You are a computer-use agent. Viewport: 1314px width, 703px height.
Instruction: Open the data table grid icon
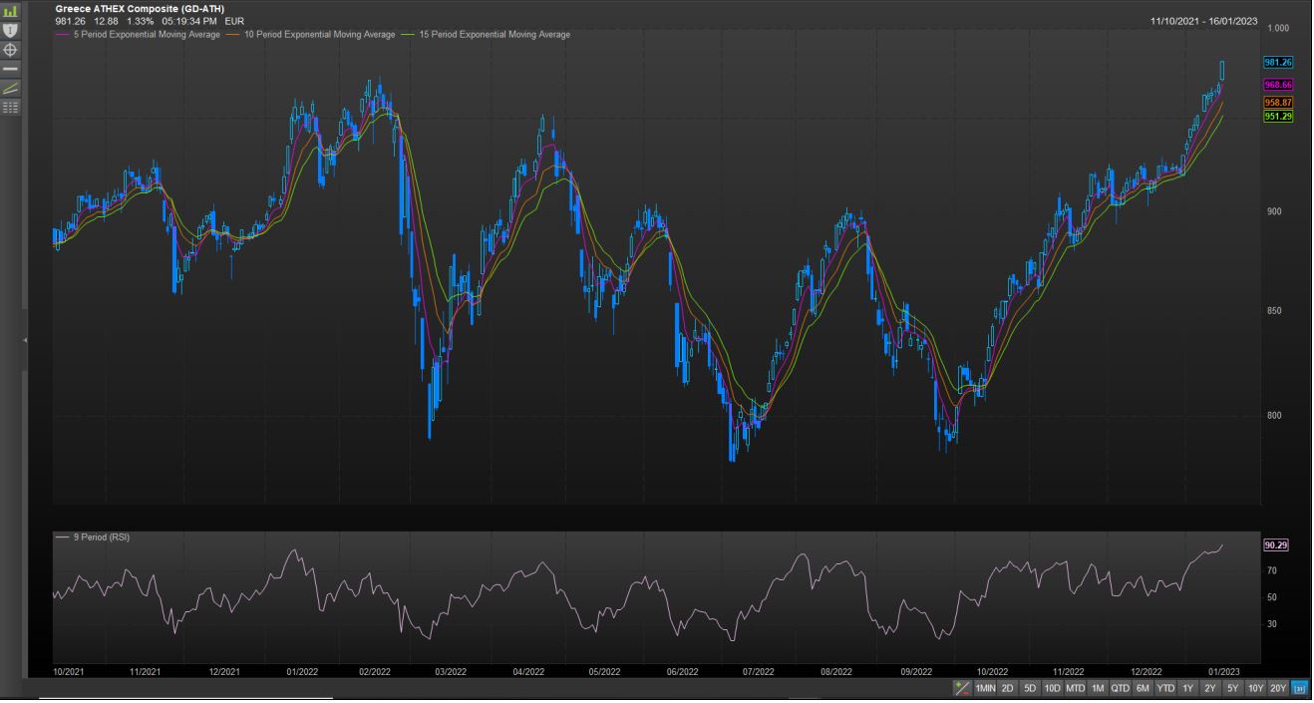coord(11,106)
